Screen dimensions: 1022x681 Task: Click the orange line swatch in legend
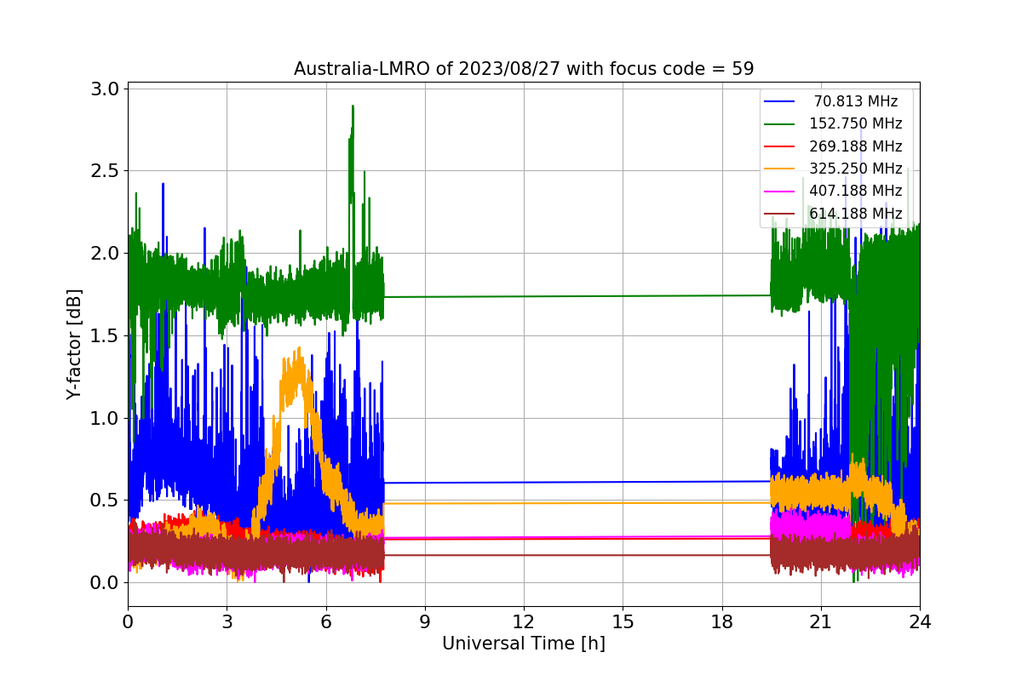[779, 169]
